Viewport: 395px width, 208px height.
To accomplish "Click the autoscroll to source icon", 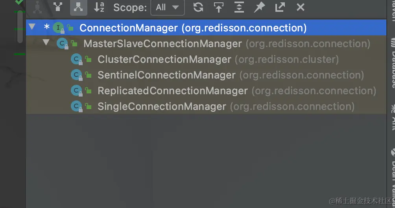I will point(218,7).
